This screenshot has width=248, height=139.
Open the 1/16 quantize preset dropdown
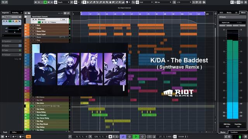(184, 2)
